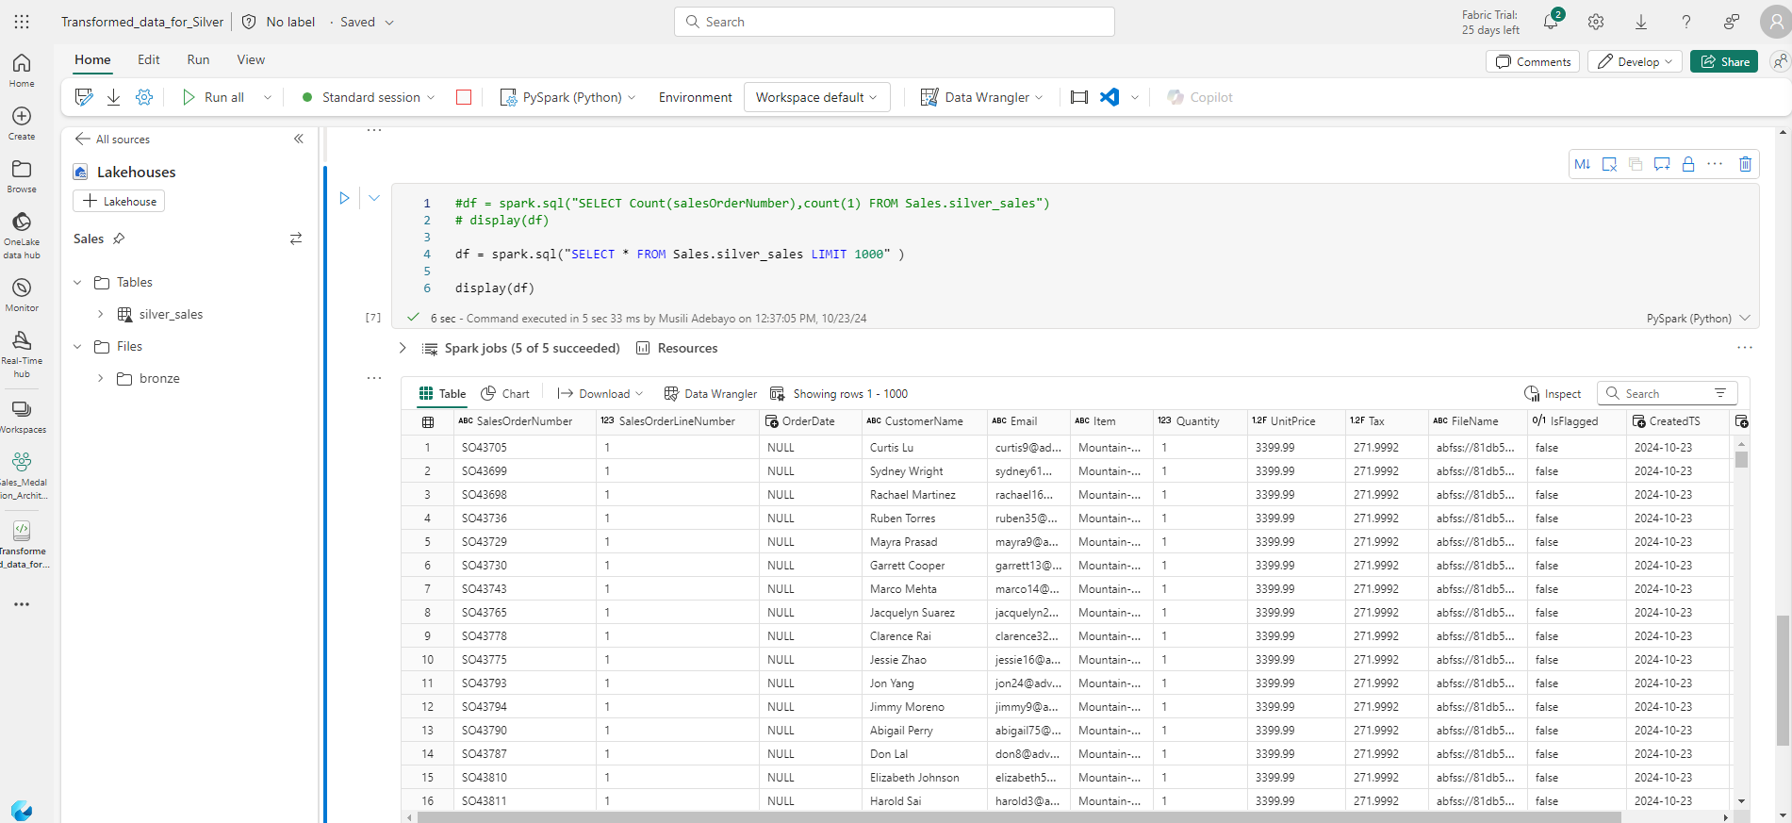Viewport: 1792px width, 823px height.
Task: Click the top-bar download icon
Action: point(1641,21)
